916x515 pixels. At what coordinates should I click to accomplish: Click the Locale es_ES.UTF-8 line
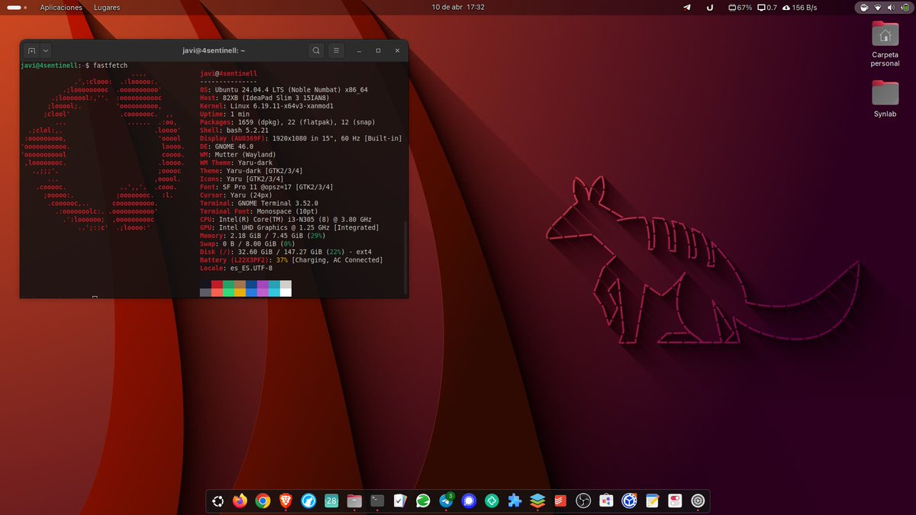pos(236,268)
